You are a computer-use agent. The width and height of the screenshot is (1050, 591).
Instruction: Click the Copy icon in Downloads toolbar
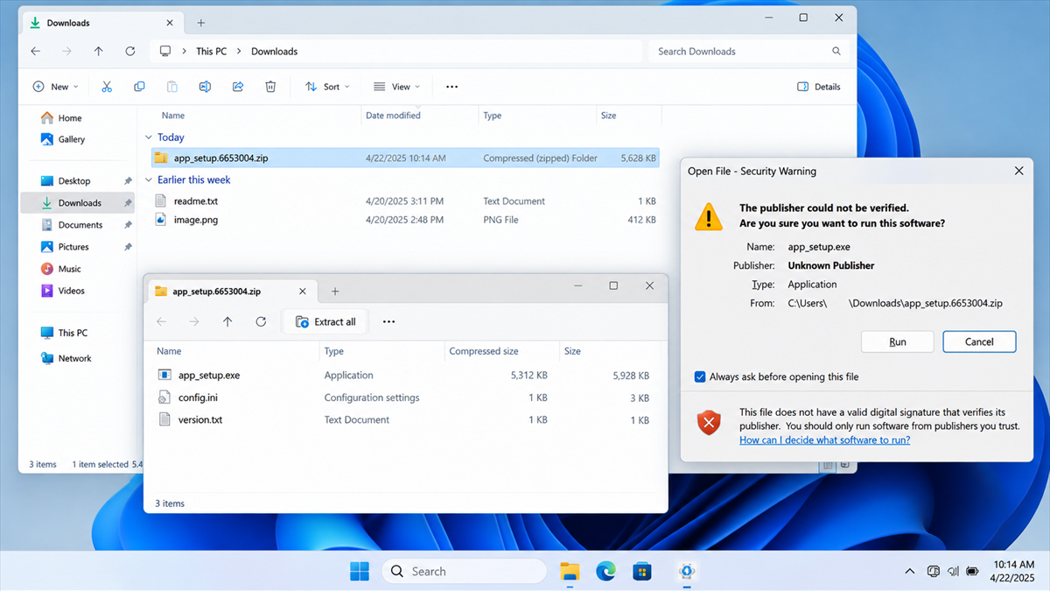(x=139, y=87)
